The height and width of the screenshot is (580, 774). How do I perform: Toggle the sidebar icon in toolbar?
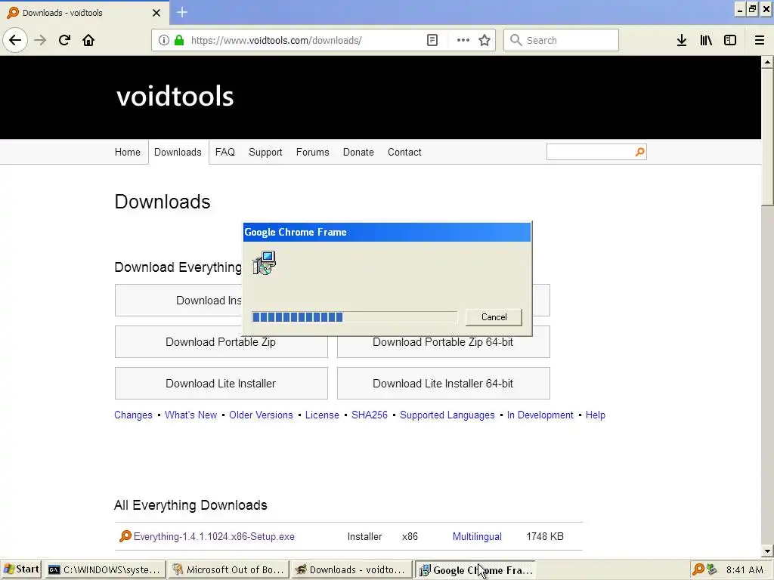coord(730,40)
